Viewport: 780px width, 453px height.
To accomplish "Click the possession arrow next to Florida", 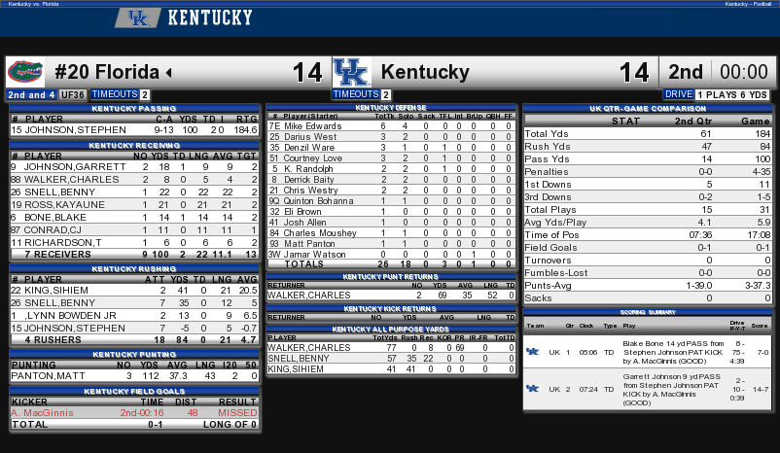I will 168,73.
